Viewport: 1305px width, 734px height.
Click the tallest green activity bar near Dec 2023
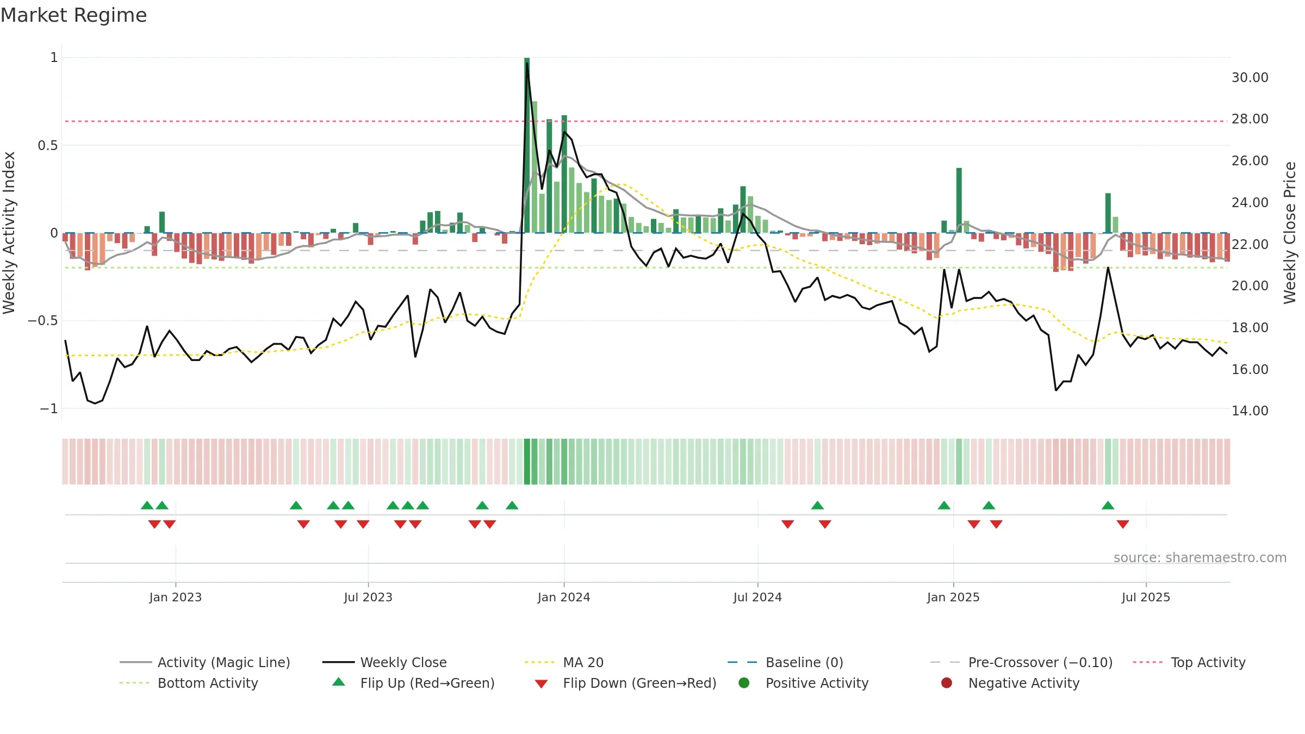pos(527,145)
